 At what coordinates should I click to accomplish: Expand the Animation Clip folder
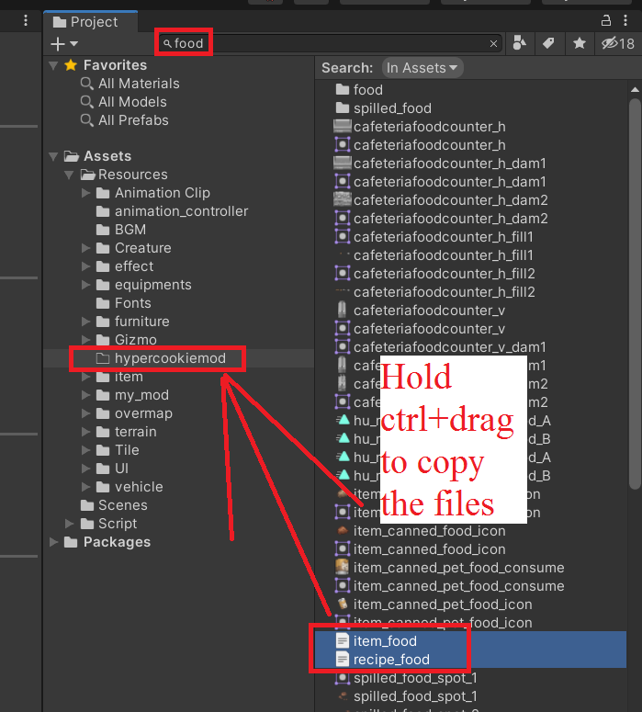(x=85, y=193)
